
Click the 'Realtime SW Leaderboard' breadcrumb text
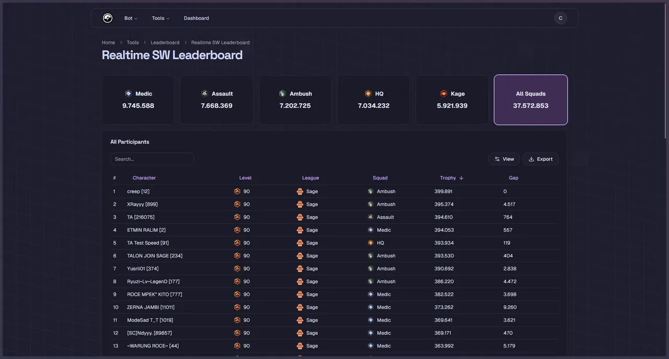(x=221, y=43)
